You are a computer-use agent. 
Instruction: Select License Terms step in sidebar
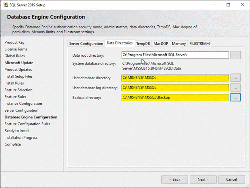(x=16, y=49)
